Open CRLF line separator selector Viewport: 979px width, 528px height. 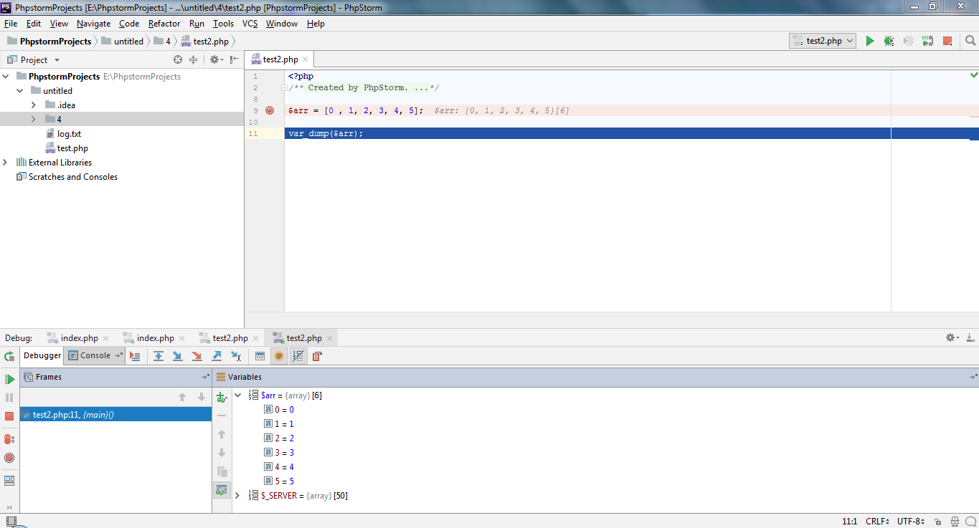[x=878, y=522]
